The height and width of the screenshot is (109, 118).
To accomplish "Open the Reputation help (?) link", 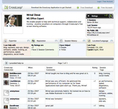I will coord(56,41).
